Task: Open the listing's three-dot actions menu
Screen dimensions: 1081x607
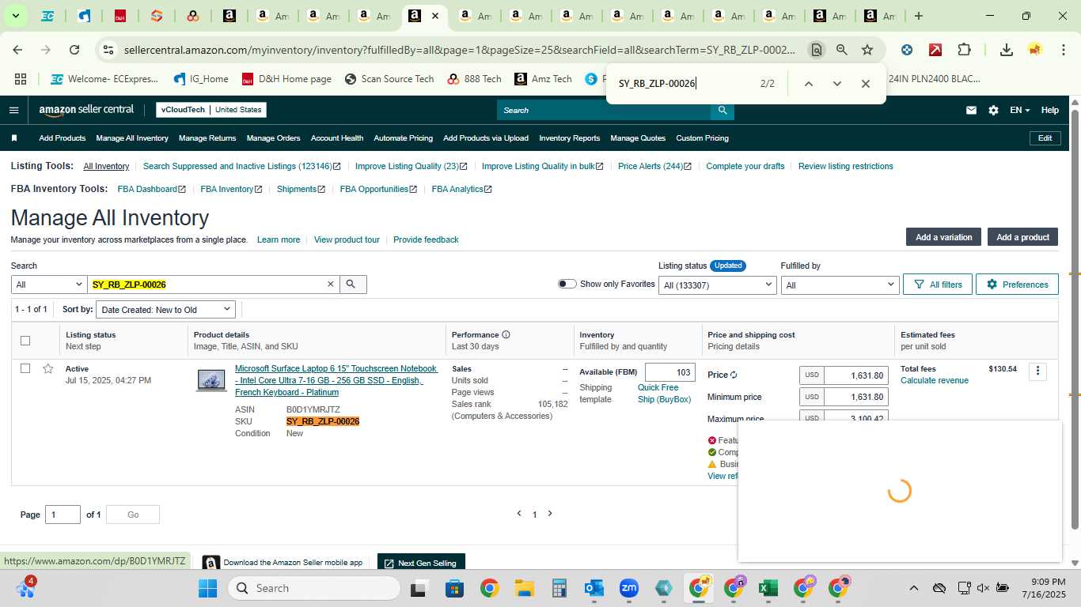Action: pyautogui.click(x=1037, y=371)
